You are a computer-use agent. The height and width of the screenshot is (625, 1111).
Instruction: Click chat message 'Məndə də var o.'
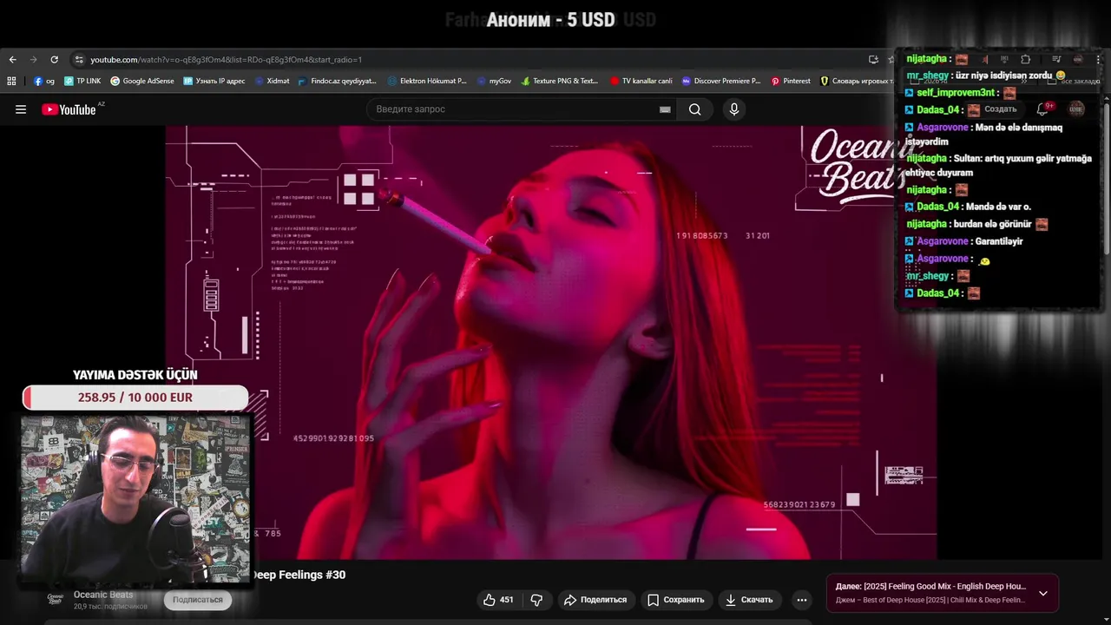tap(998, 207)
